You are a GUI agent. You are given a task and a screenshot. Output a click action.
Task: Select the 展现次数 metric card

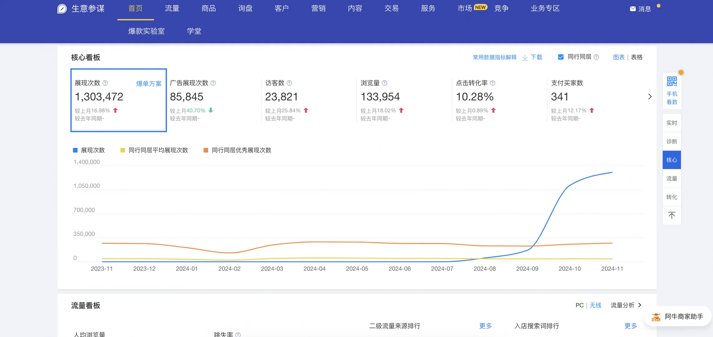tap(119, 100)
